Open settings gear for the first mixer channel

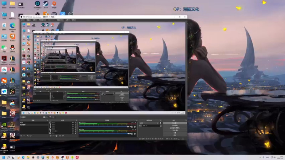(135, 127)
